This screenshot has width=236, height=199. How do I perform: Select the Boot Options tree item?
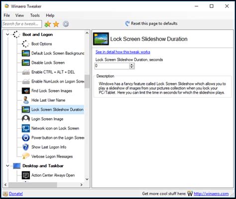pyautogui.click(x=42, y=44)
